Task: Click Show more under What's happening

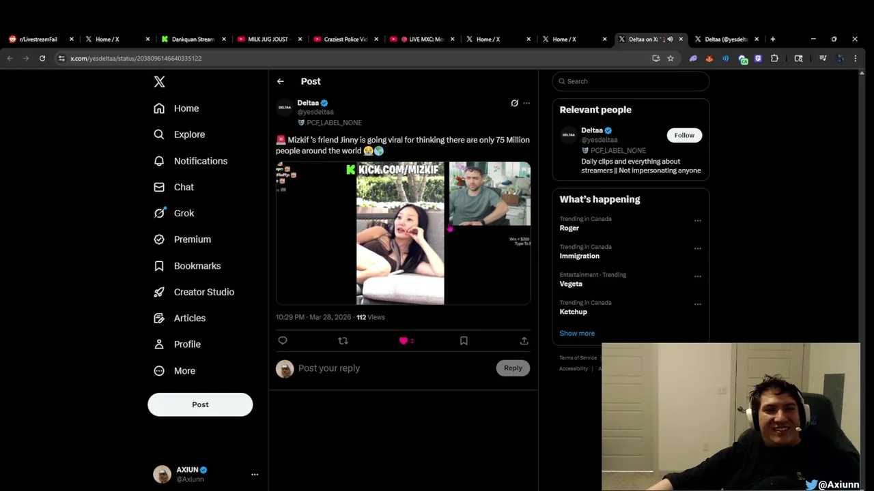Action: (577, 333)
